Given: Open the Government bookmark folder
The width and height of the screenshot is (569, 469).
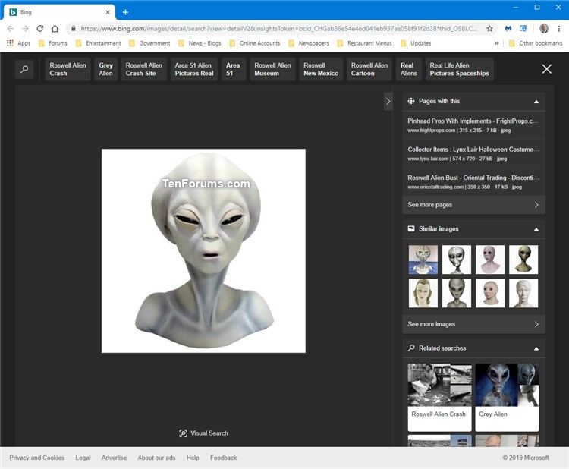Looking at the screenshot, I should [x=149, y=43].
